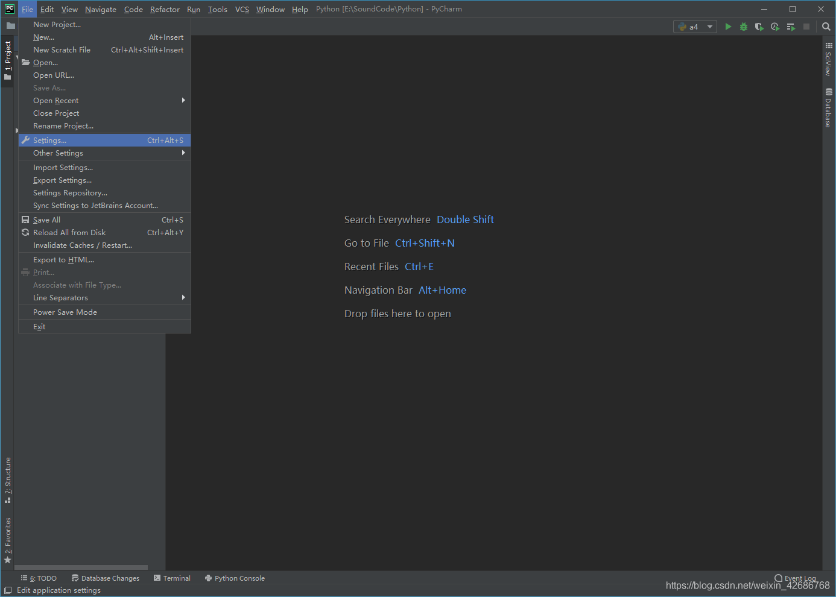Choose Rename Project...
The width and height of the screenshot is (836, 597).
pyautogui.click(x=104, y=126)
